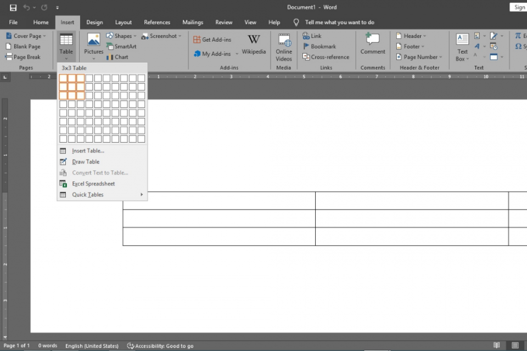The height and width of the screenshot is (351, 527).
Task: Open the Shapes gallery
Action: pos(121,36)
